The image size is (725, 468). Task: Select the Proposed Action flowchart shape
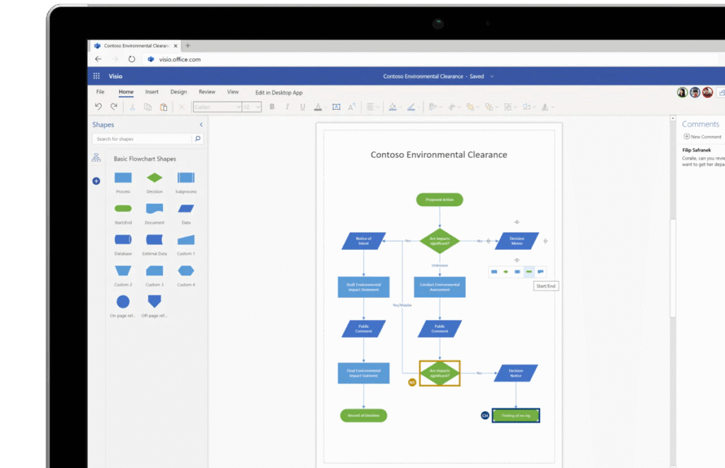(x=440, y=200)
